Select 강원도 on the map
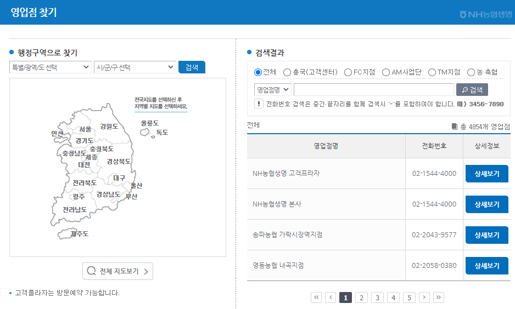 pos(109,127)
